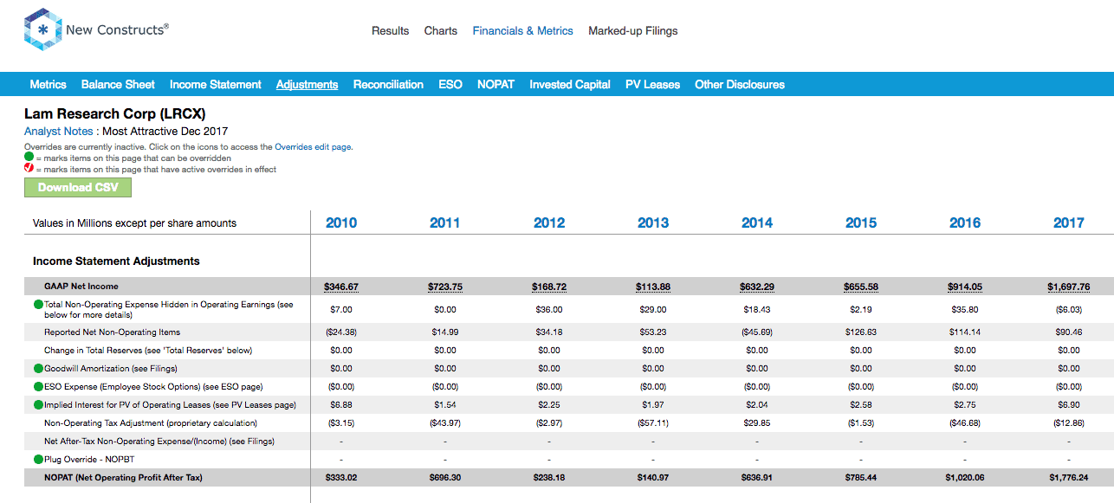Click the Reported Net Non-Operating Items label

click(113, 332)
